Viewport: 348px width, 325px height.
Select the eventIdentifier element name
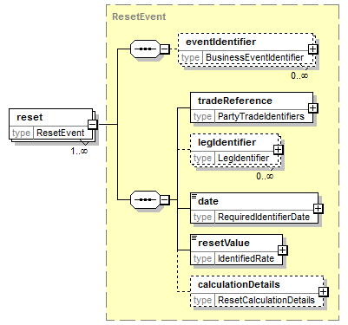click(220, 42)
